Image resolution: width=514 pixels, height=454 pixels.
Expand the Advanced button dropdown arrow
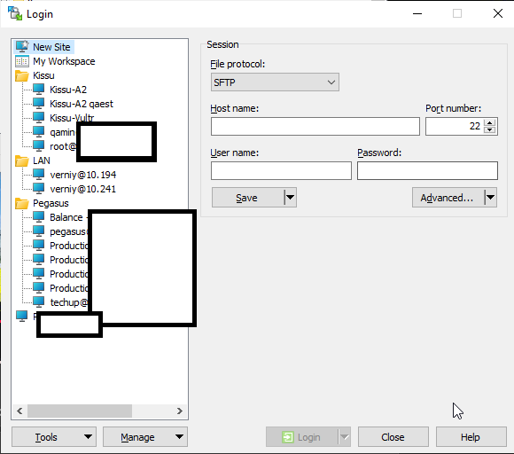[490, 198]
